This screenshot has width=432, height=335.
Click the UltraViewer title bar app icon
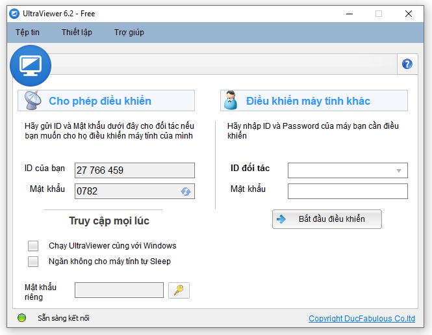click(x=14, y=14)
